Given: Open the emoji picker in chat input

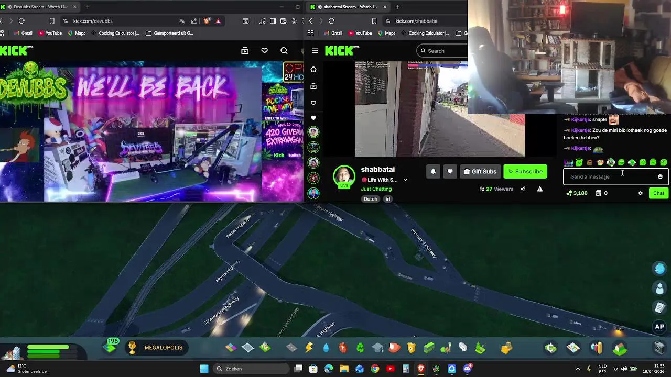Looking at the screenshot, I should pyautogui.click(x=660, y=177).
